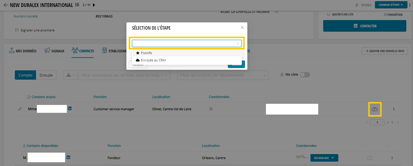
Task: Click the cloud upload icon in Fondeur row
Action: click(370, 158)
